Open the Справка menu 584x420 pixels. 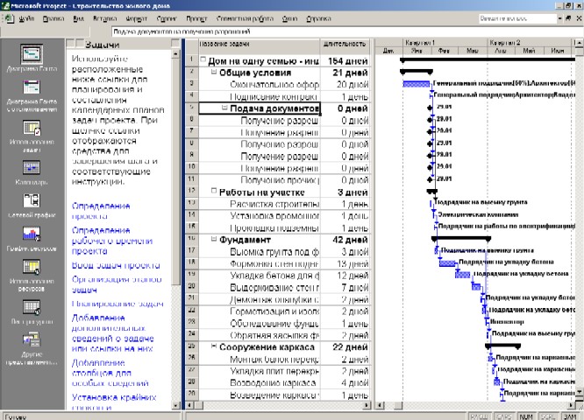tap(318, 18)
